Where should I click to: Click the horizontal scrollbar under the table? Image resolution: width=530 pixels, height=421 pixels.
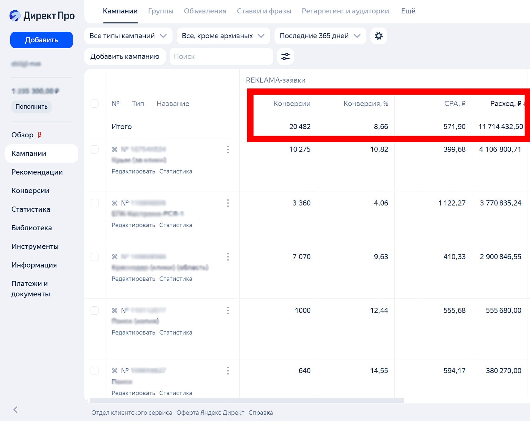point(247,401)
